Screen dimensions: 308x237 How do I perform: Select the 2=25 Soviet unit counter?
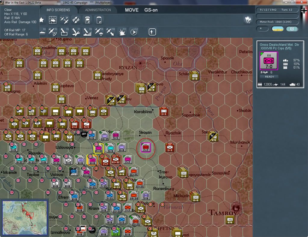pos(92,112)
